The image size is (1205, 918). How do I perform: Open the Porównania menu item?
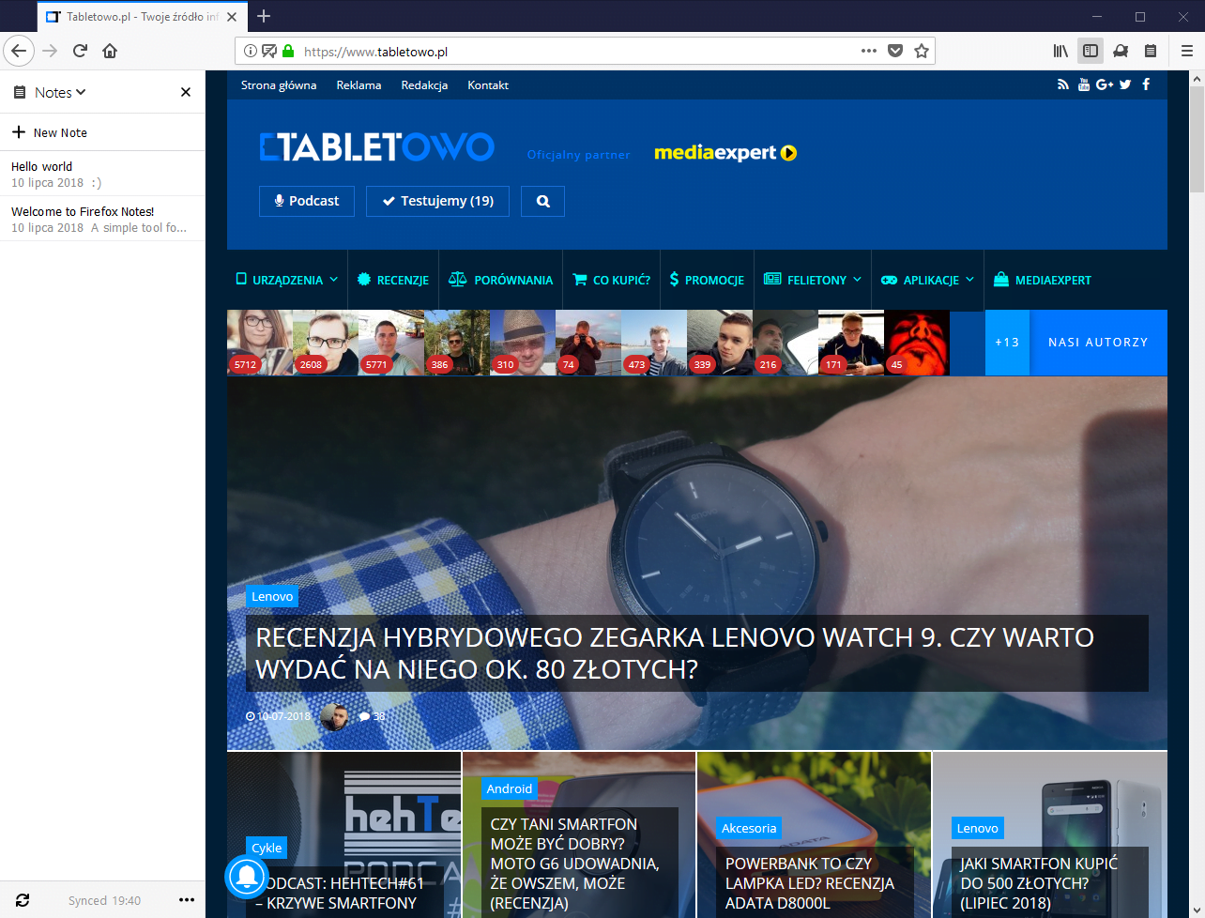501,280
